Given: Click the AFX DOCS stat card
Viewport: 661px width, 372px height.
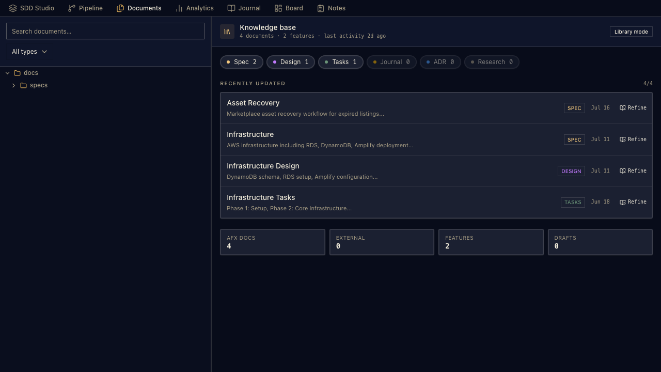Looking at the screenshot, I should (273, 242).
